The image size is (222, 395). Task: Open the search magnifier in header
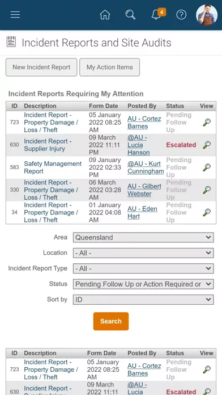[x=130, y=15]
